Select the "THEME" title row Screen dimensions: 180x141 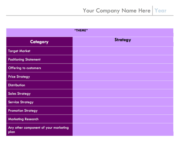pyautogui.click(x=81, y=31)
